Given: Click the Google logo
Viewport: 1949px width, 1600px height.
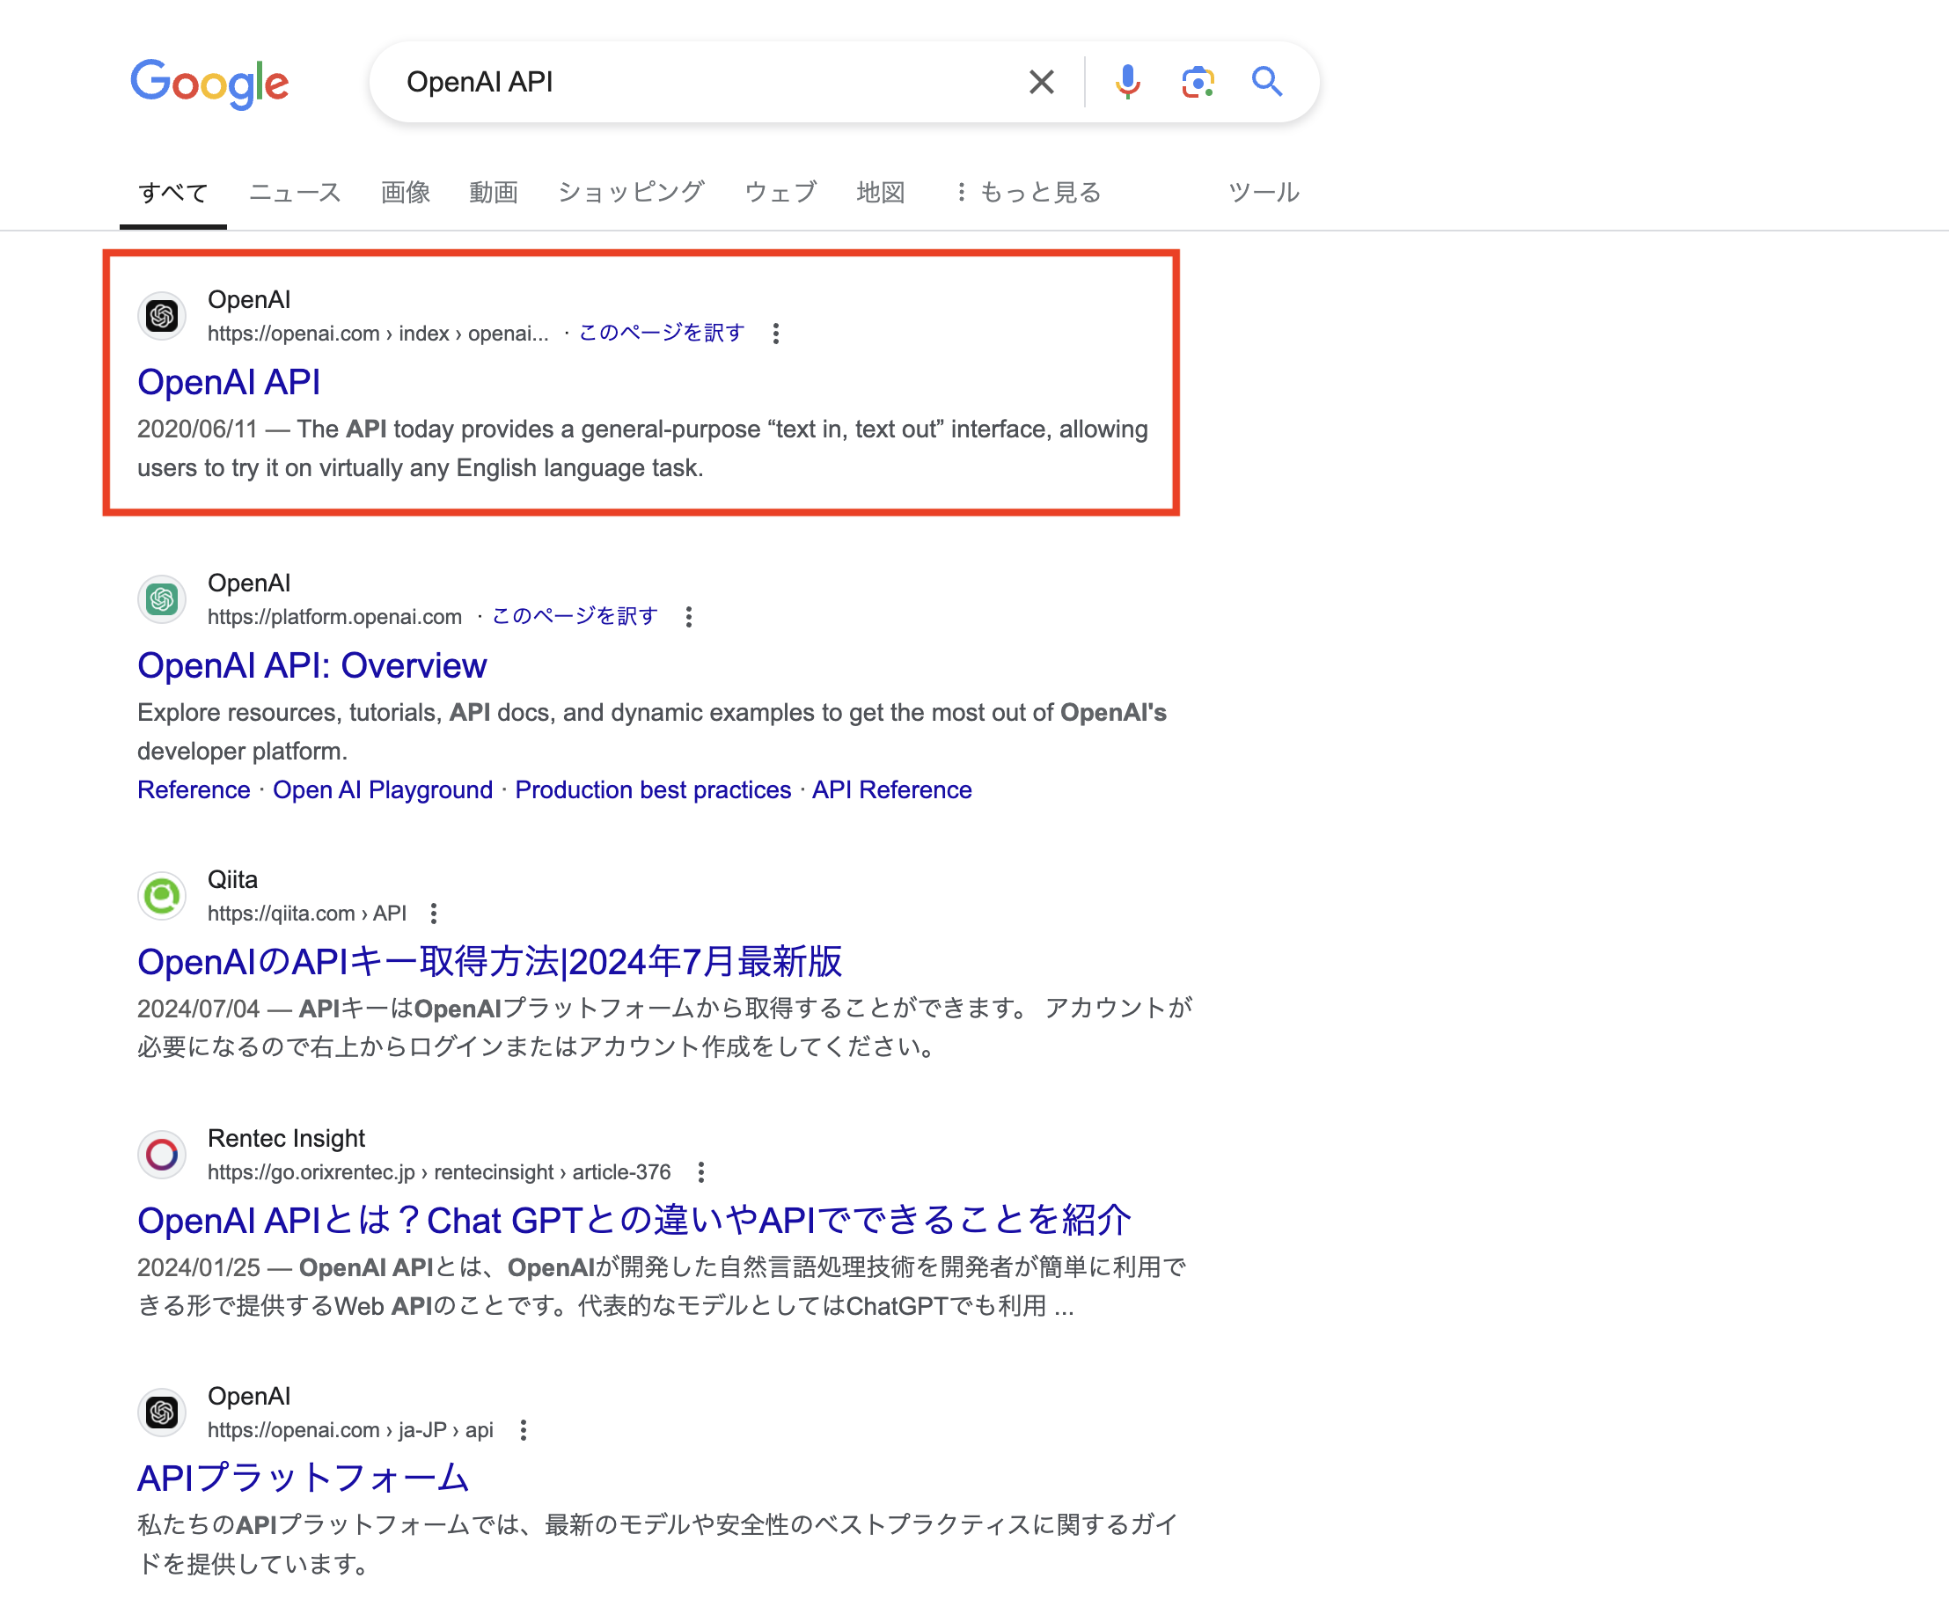Looking at the screenshot, I should [210, 82].
